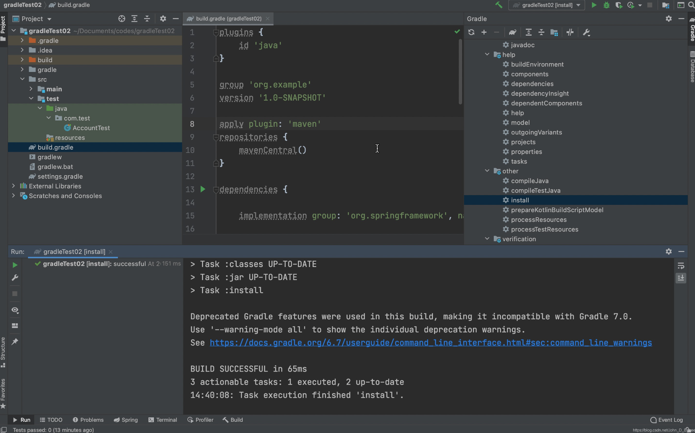
Task: Collapse the help task group in Gradle
Action: coord(487,54)
